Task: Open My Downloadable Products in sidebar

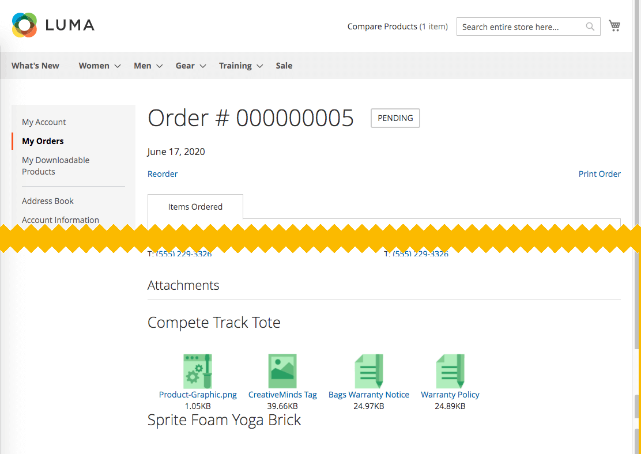Action: (55, 166)
